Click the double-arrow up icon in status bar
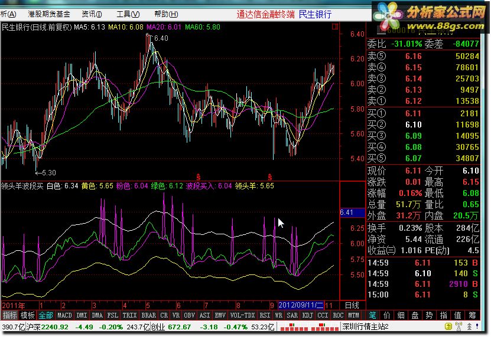The width and height of the screenshot is (491, 337). pos(469,327)
